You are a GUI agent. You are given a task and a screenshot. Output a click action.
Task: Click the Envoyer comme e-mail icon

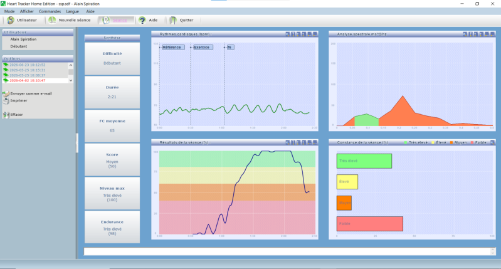pos(6,93)
